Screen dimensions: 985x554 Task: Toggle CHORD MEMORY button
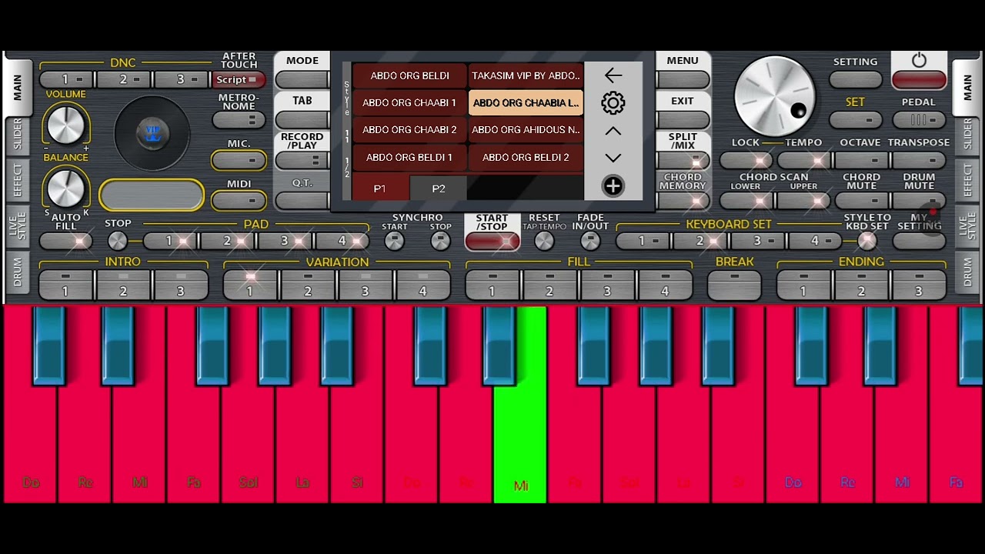point(683,201)
